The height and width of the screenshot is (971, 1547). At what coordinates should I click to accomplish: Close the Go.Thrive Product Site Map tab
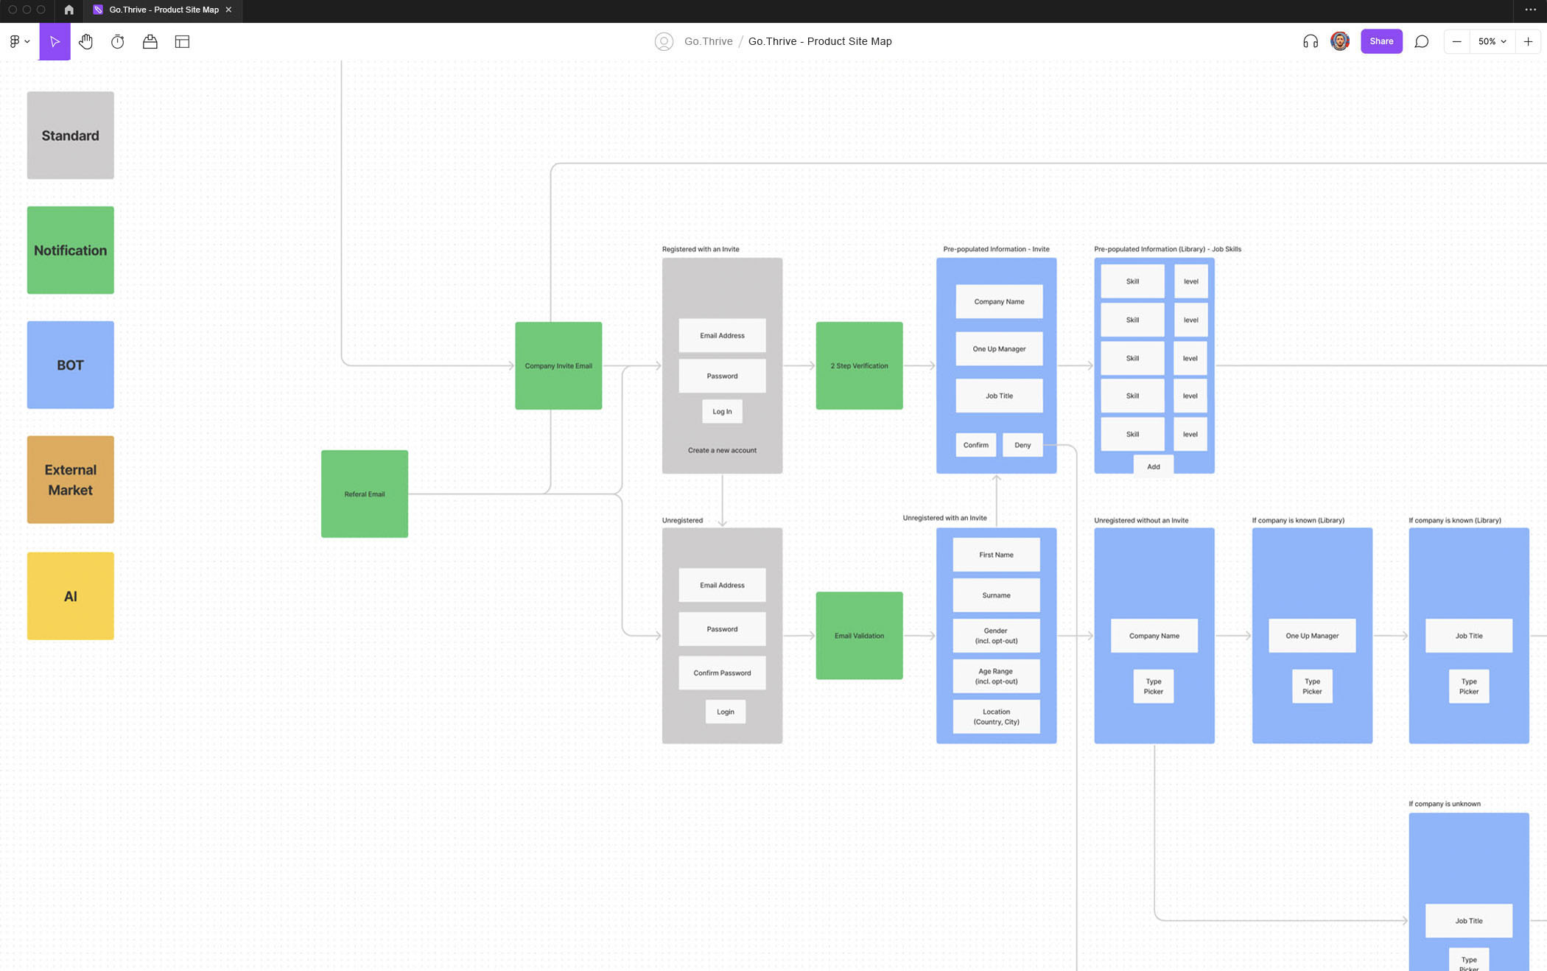228,10
